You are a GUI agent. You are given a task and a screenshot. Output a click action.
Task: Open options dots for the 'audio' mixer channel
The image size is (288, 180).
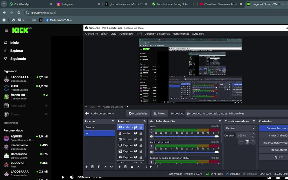(152, 131)
